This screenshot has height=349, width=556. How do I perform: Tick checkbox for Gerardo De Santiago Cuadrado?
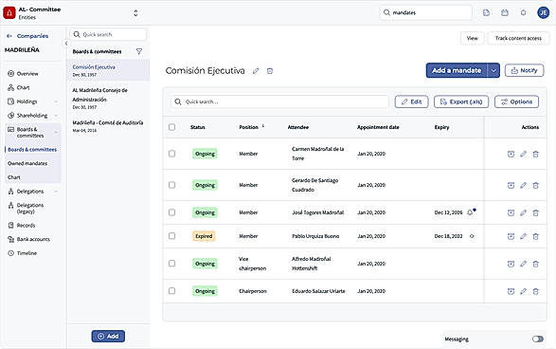[172, 185]
